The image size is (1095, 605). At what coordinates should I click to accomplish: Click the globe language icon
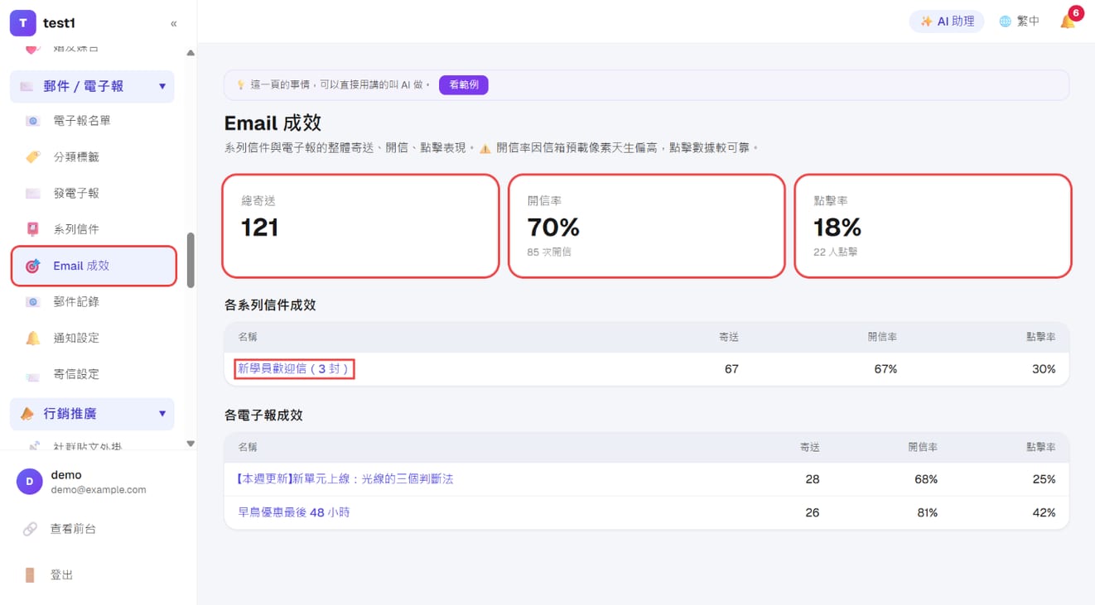pos(1005,22)
